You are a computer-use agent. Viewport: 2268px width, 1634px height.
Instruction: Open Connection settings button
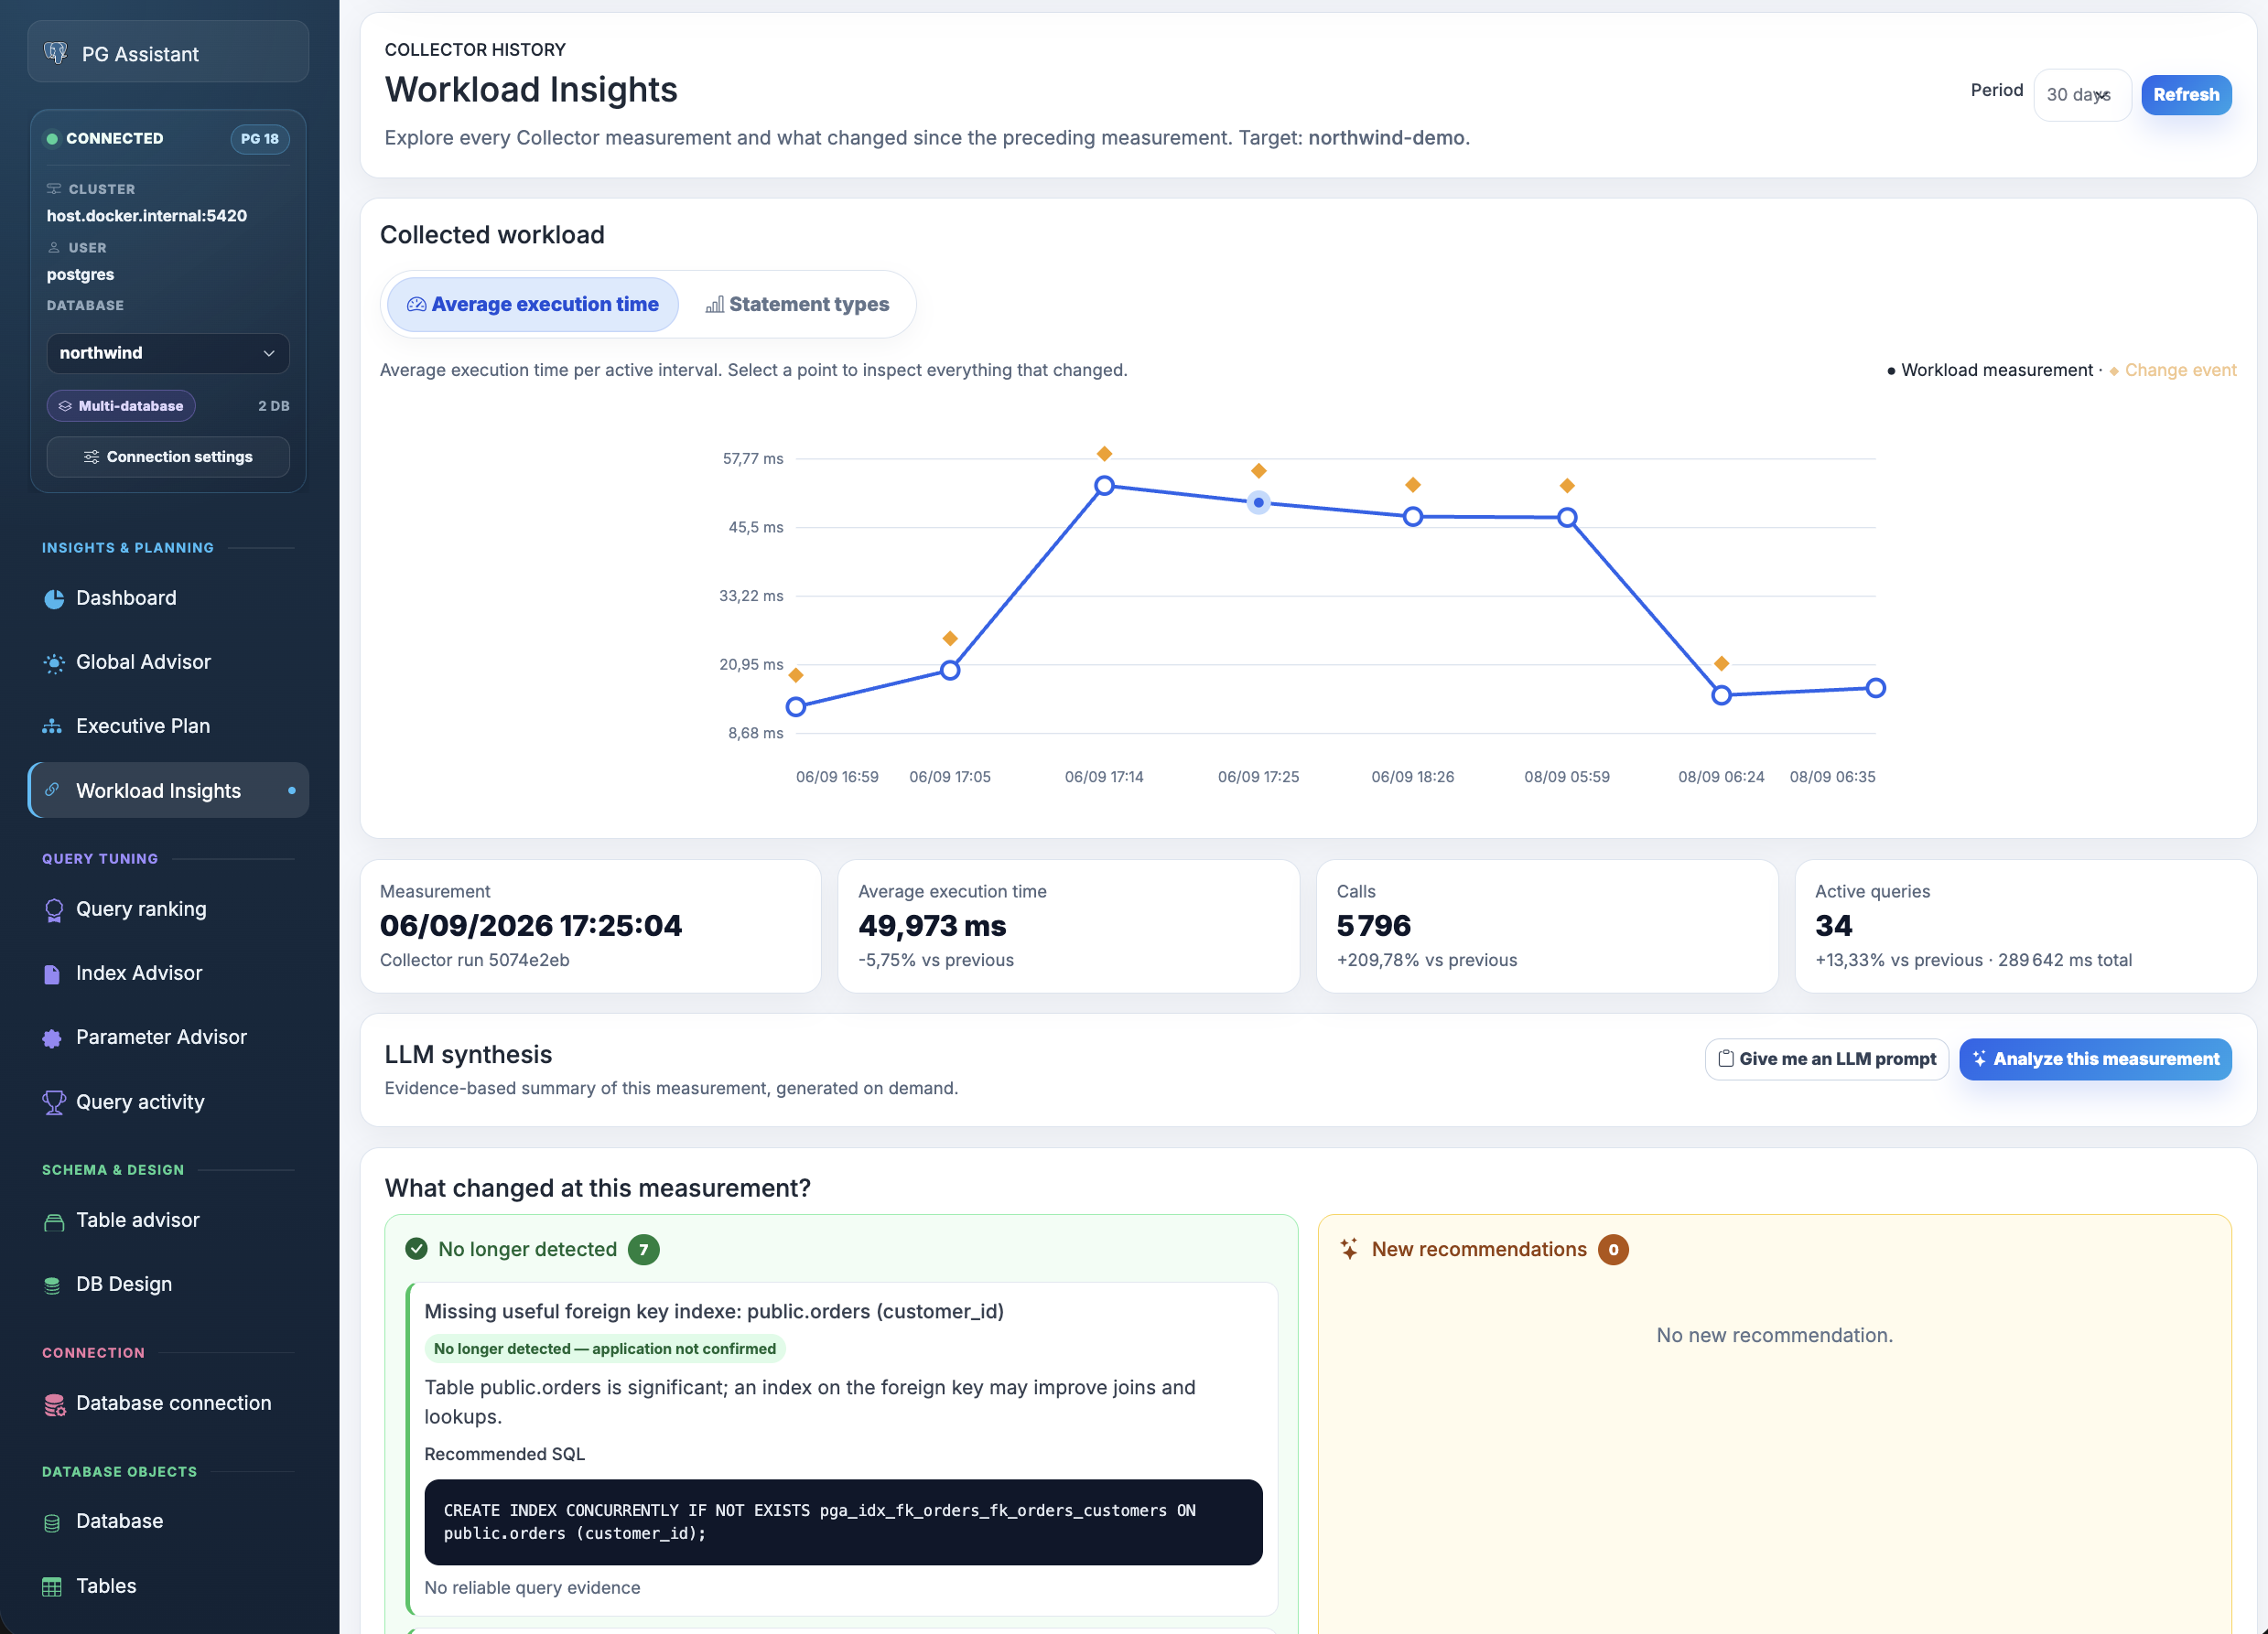pos(168,457)
